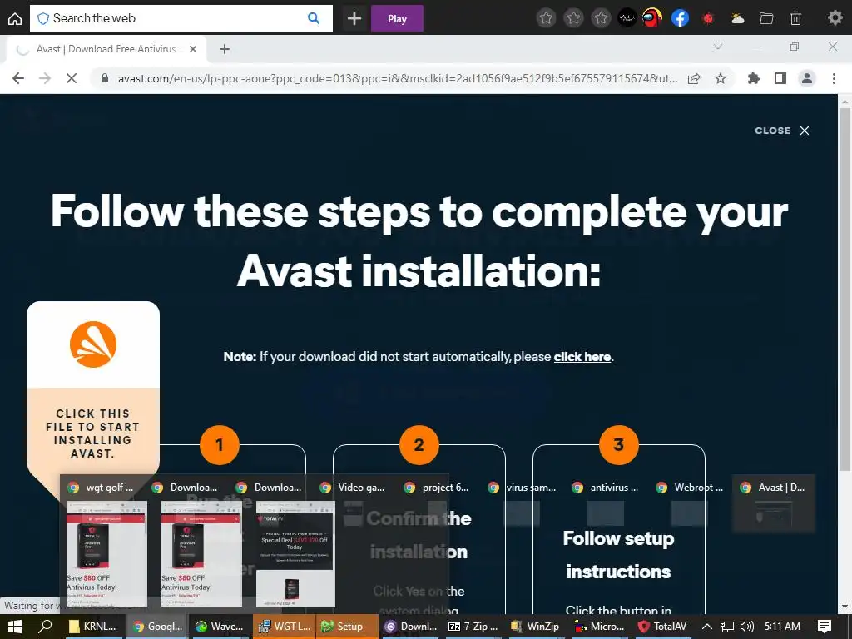This screenshot has height=639, width=852.
Task: Open the Chrome profile avatar
Action: (x=807, y=78)
